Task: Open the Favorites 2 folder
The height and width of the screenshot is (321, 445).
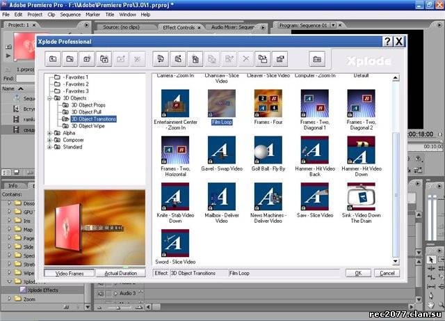Action: [x=76, y=84]
